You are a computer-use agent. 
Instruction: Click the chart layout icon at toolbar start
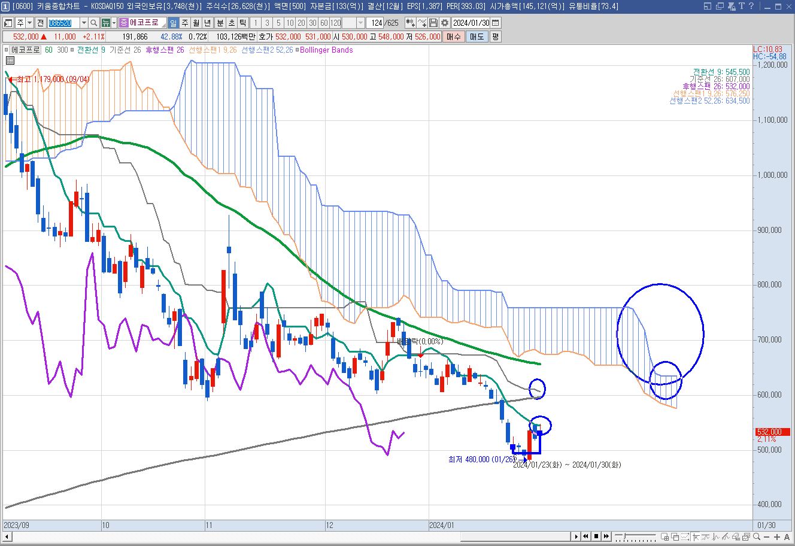point(8,23)
